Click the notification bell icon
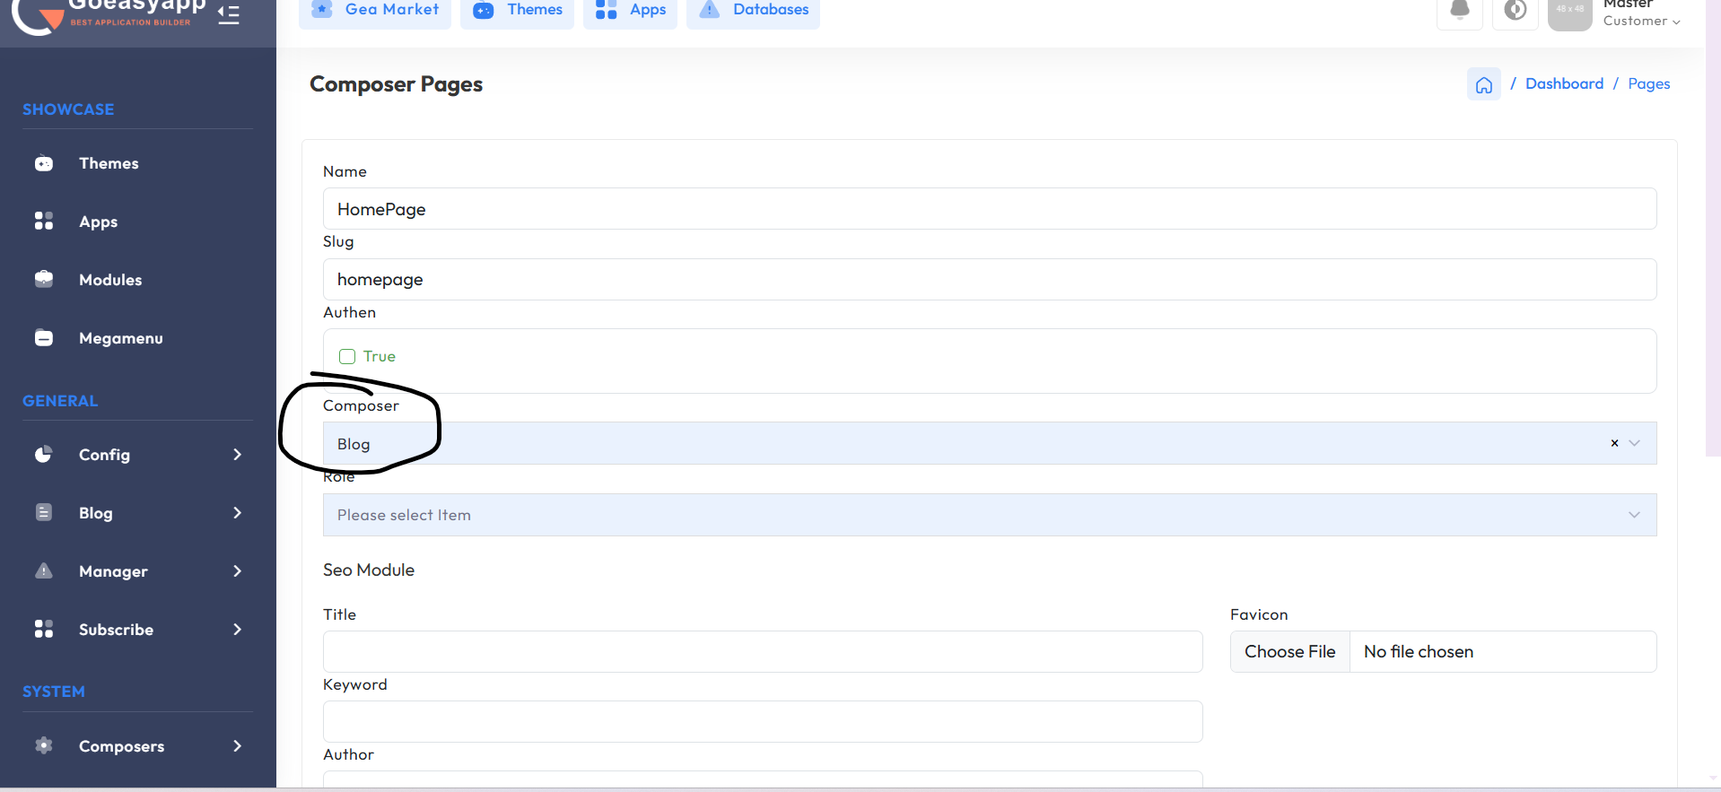This screenshot has width=1721, height=792. point(1459,11)
